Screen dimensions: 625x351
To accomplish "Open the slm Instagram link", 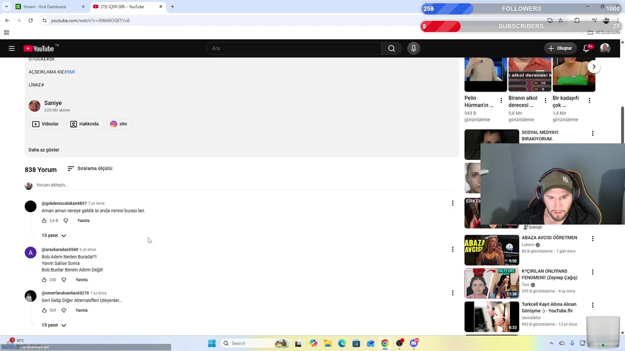I will pos(119,124).
